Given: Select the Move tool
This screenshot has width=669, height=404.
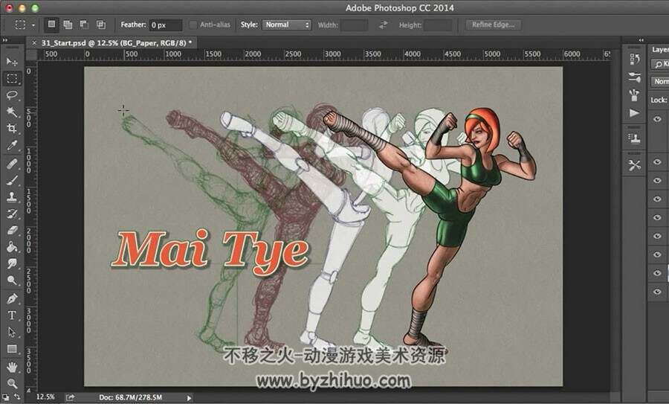Looking at the screenshot, I should pyautogui.click(x=11, y=62).
